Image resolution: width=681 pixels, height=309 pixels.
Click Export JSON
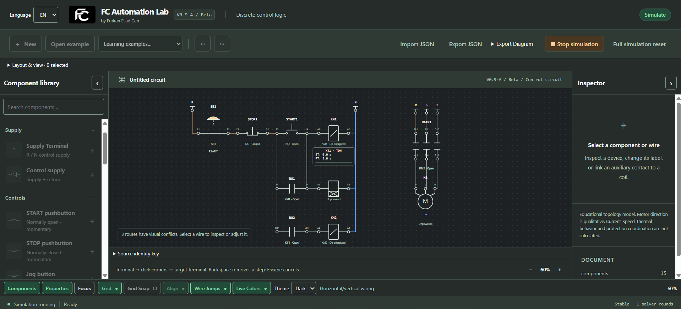point(465,44)
